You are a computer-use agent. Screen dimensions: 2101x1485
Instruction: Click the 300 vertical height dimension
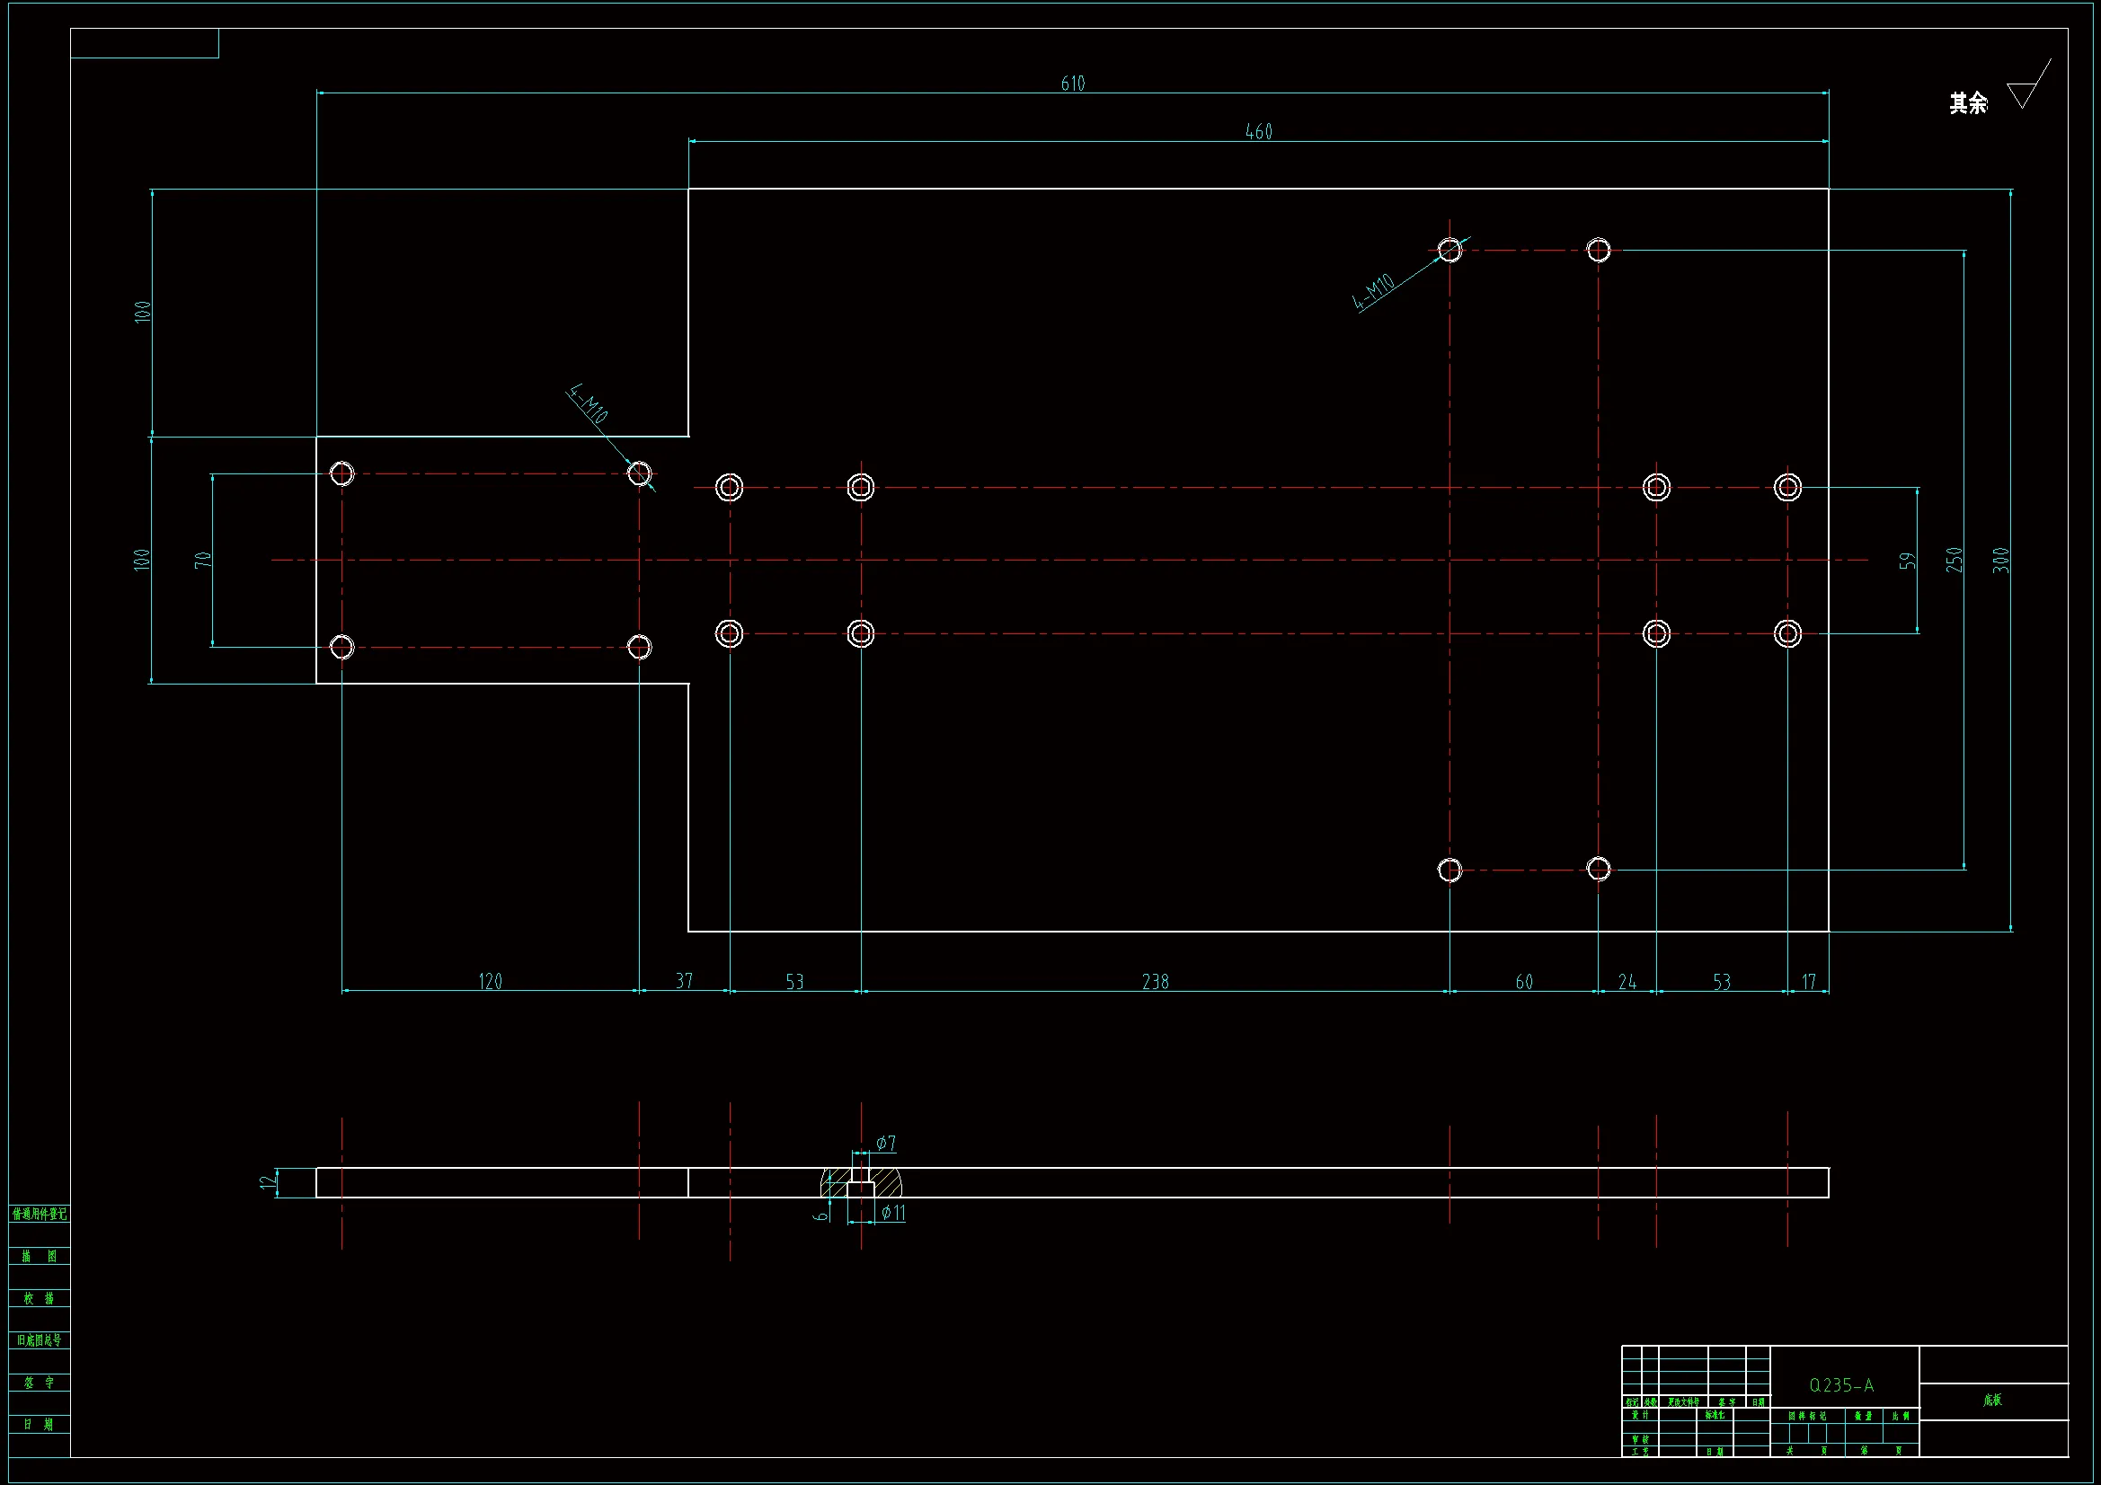(x=2000, y=560)
